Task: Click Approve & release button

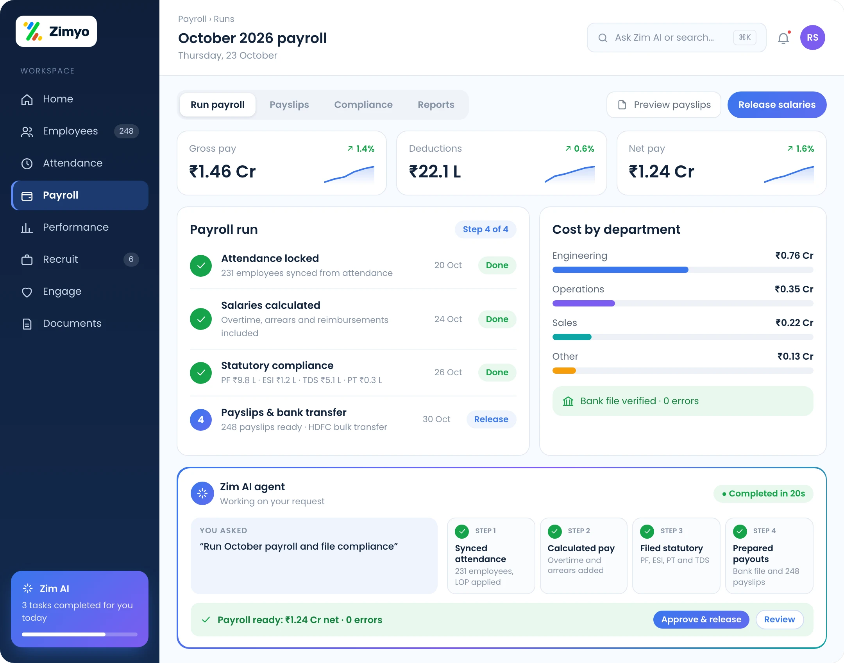Action: pyautogui.click(x=701, y=620)
